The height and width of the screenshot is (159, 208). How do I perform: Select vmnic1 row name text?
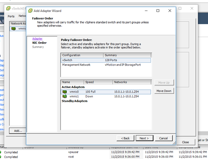tap(74, 96)
